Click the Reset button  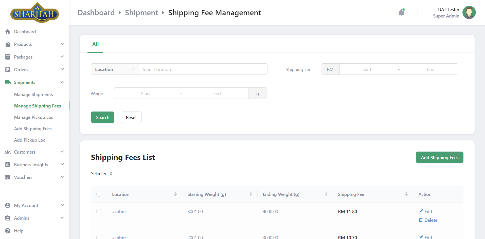131,117
